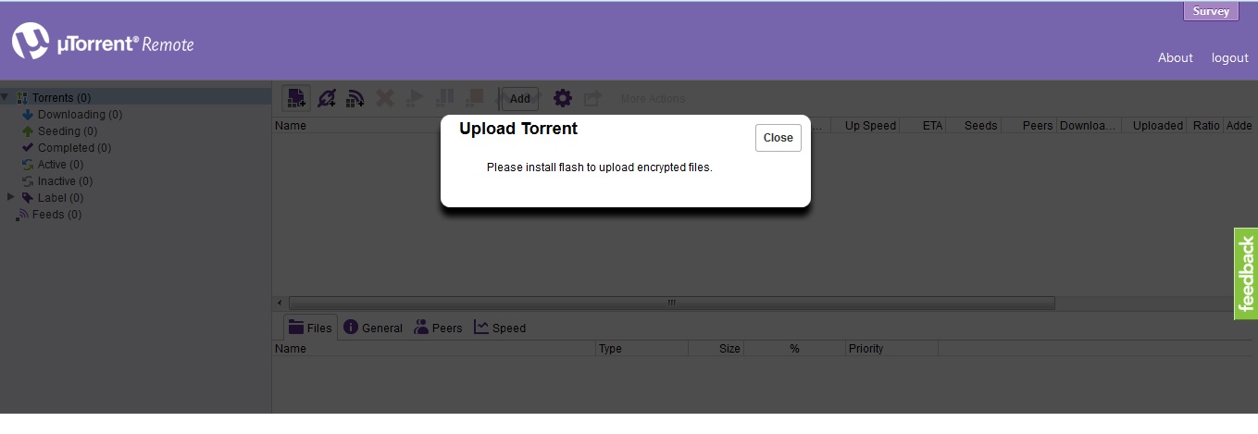The width and height of the screenshot is (1258, 434).
Task: Open the About link
Action: [x=1175, y=57]
